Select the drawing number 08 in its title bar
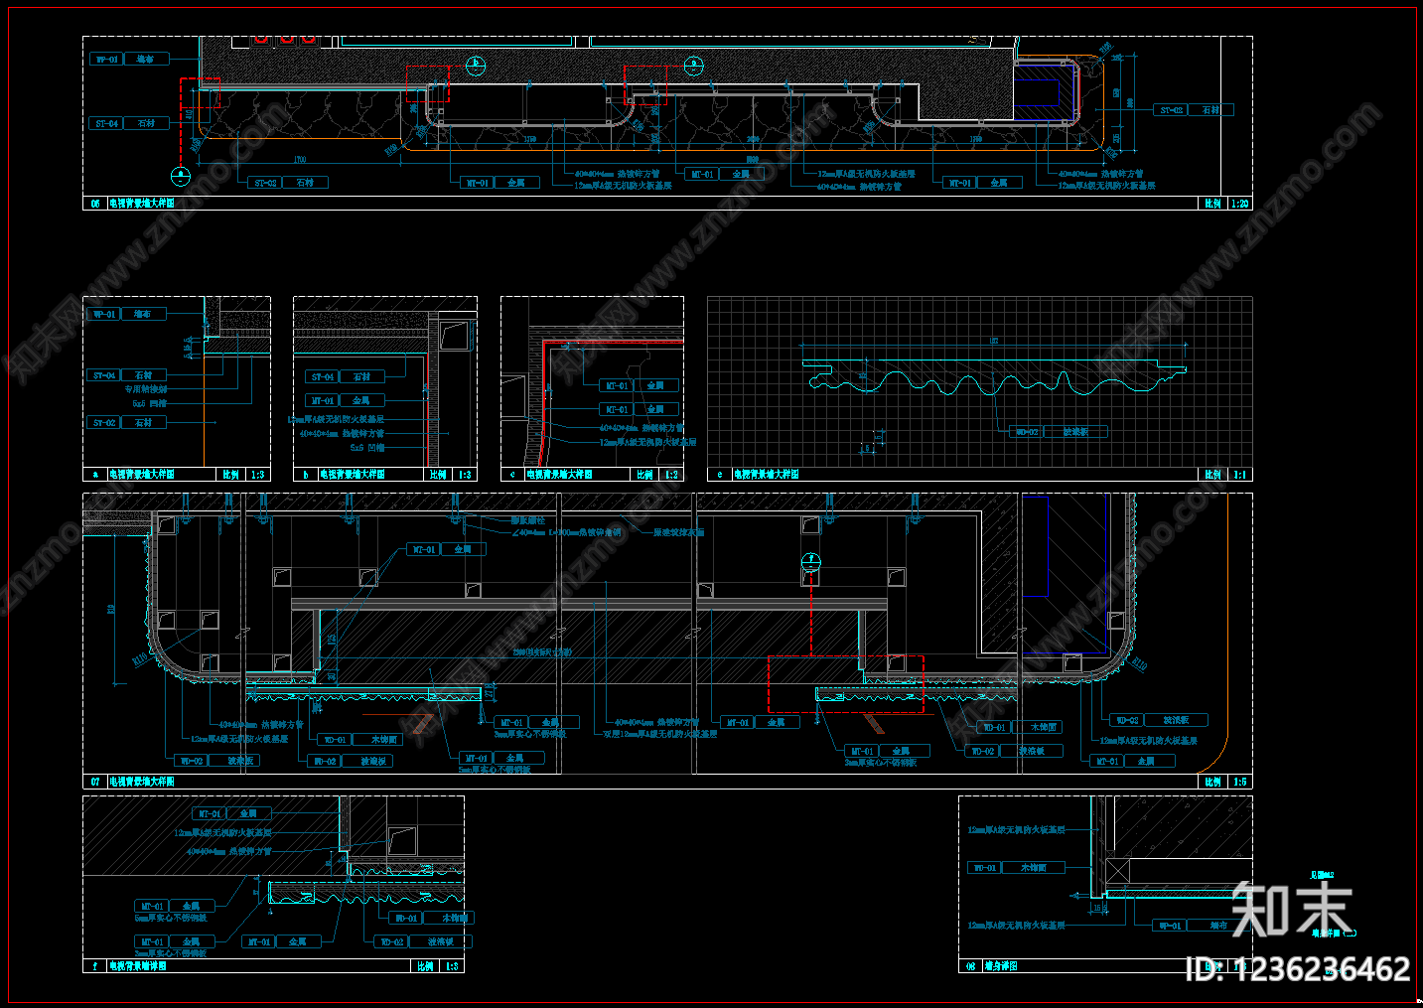The width and height of the screenshot is (1423, 1008). (x=970, y=965)
